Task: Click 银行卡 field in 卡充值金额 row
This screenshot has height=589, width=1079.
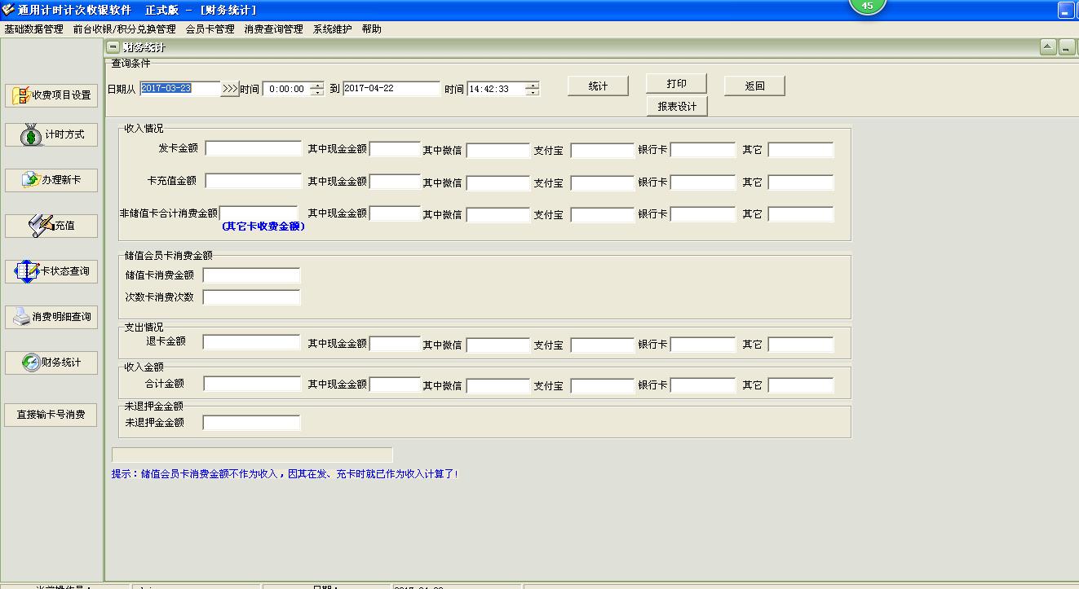Action: tap(703, 182)
